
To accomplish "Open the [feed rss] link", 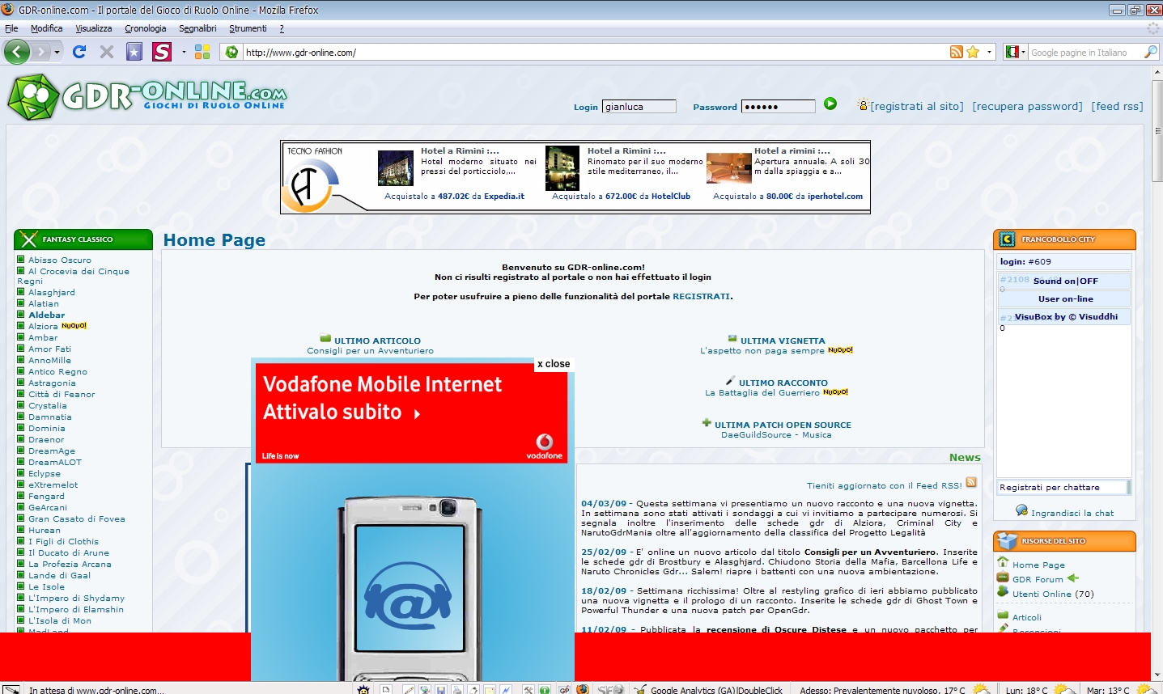I will tap(1117, 106).
